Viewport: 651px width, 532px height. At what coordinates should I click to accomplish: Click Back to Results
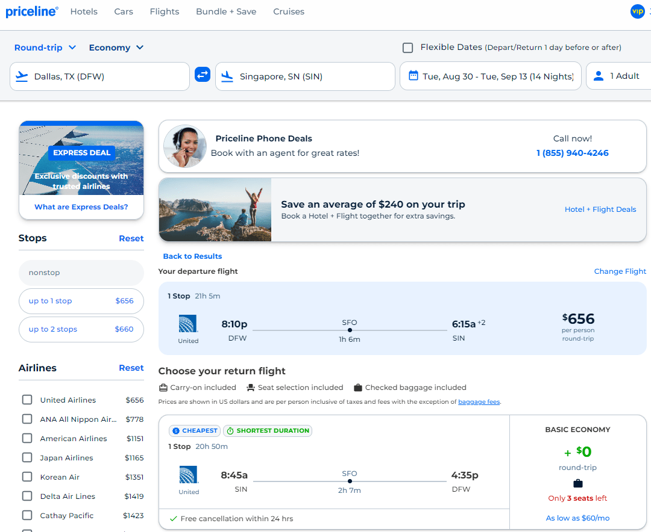point(192,256)
